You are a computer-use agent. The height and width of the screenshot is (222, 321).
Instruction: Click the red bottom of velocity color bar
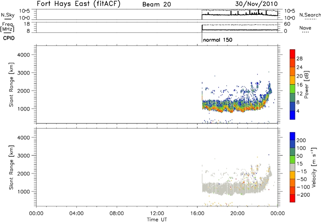(x=293, y=198)
